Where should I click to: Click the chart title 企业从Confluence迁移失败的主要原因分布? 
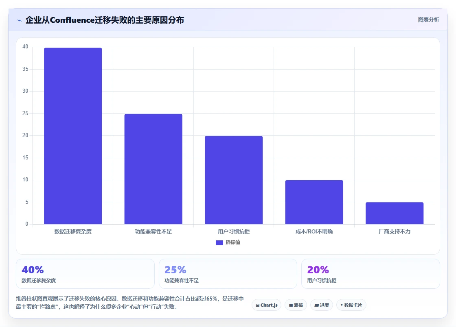105,20
